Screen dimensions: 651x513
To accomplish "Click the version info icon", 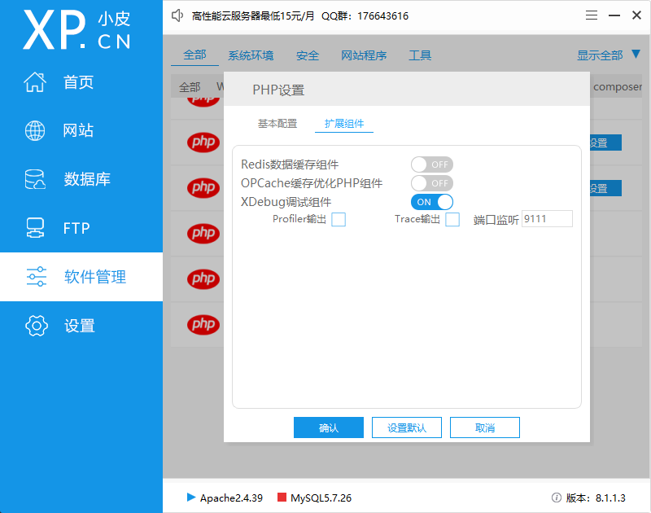I will [557, 498].
